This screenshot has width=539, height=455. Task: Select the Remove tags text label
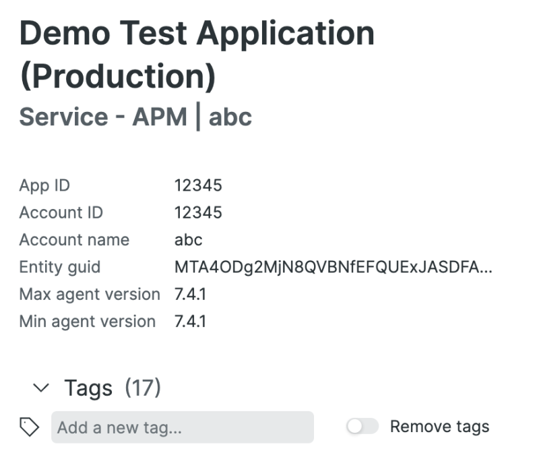[439, 426]
